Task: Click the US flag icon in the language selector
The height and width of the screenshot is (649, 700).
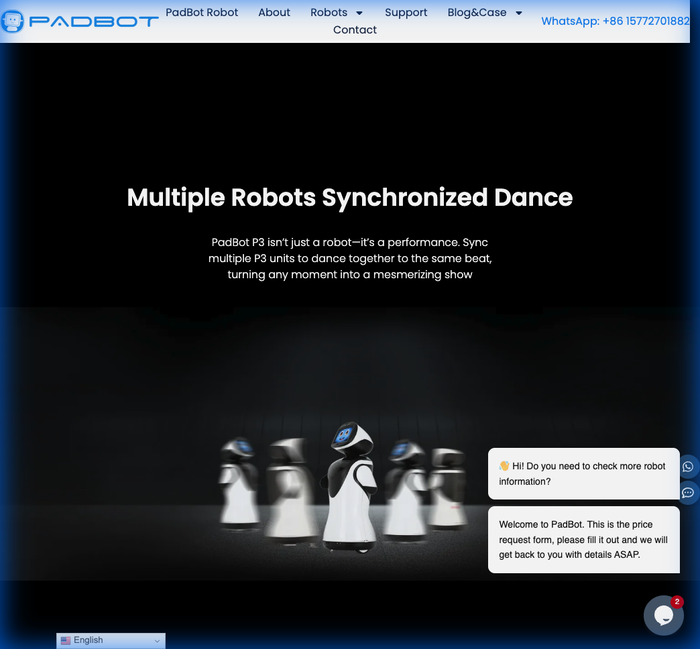Action: pos(66,640)
